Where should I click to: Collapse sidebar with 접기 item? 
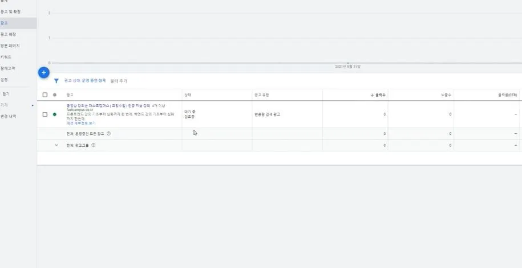click(x=6, y=94)
